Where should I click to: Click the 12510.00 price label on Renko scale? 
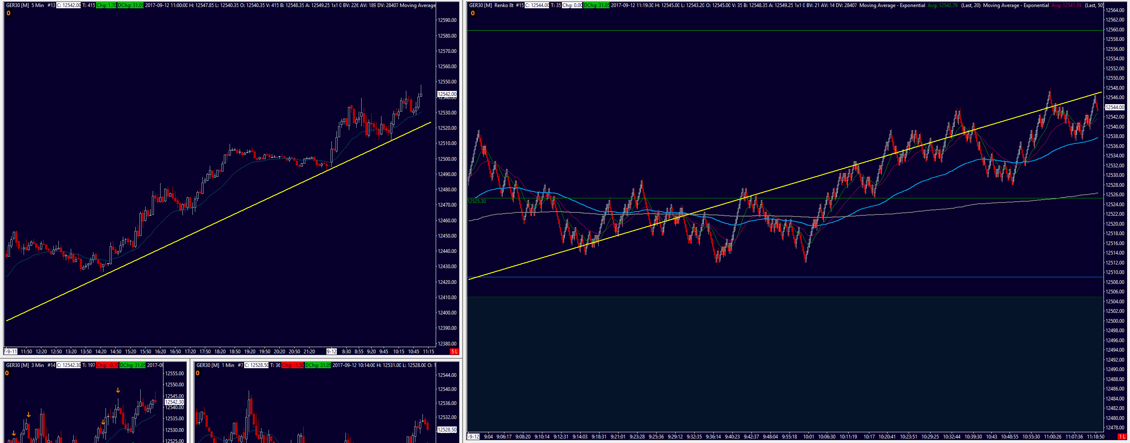coord(1115,272)
